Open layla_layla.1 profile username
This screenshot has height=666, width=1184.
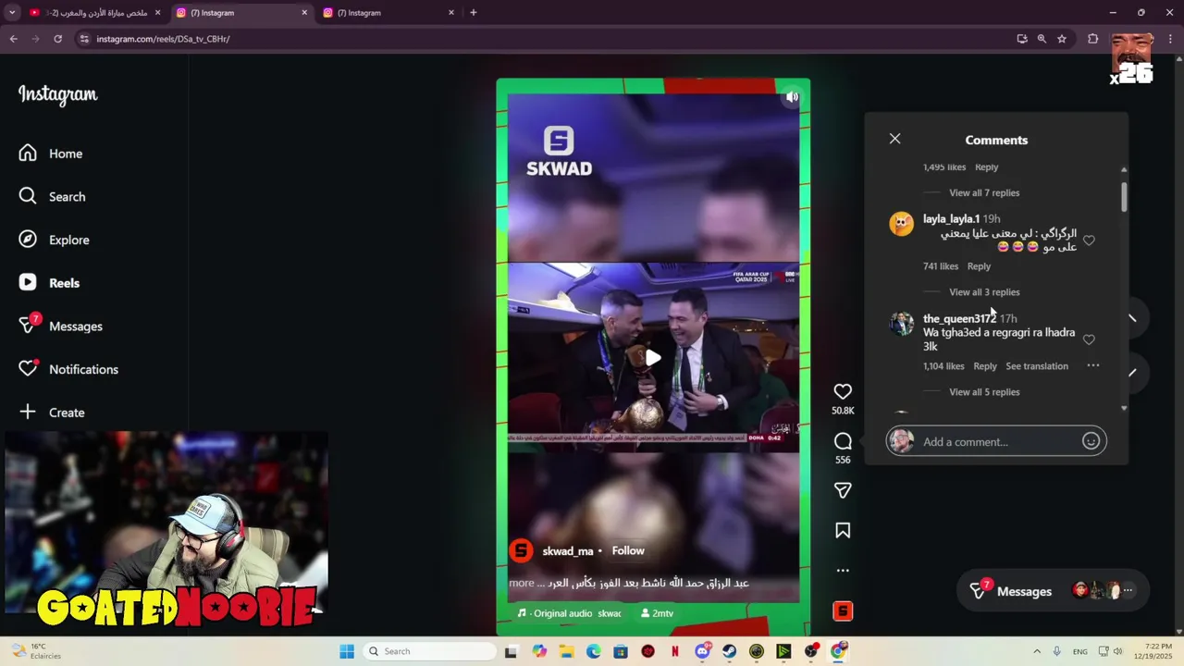pos(951,219)
